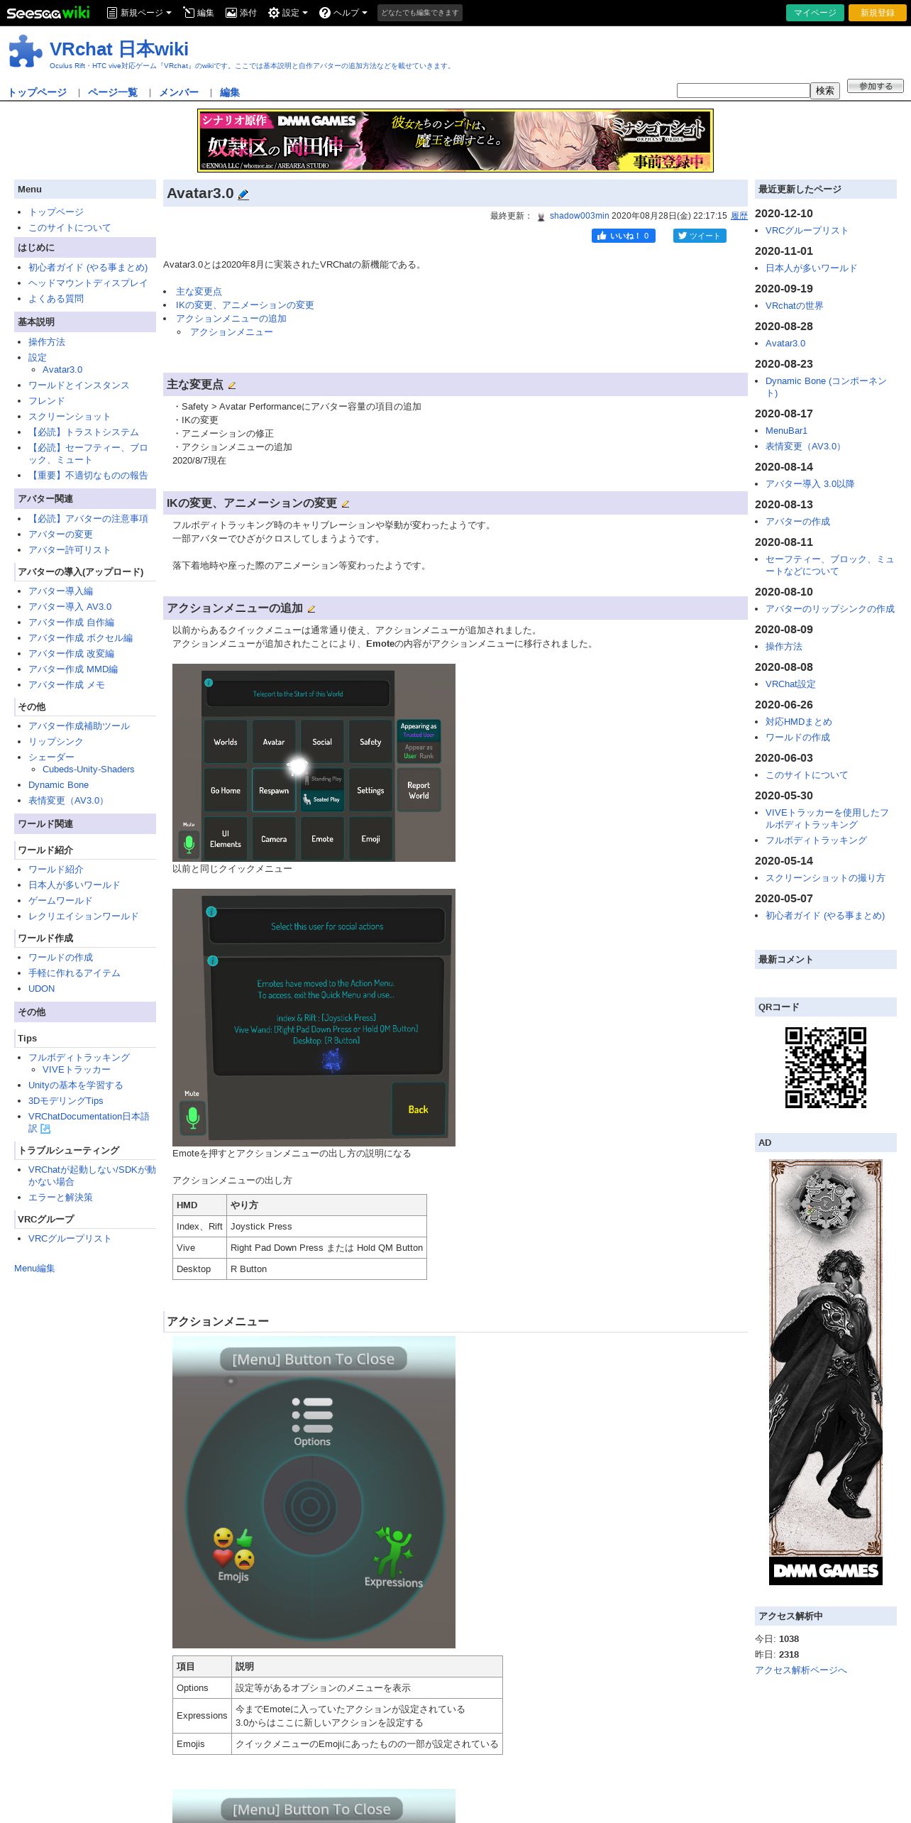This screenshot has height=1823, width=911.
Task: Open the 履歴 history link
Action: [739, 216]
